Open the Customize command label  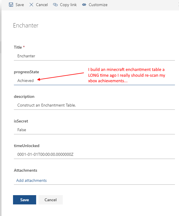click(98, 5)
